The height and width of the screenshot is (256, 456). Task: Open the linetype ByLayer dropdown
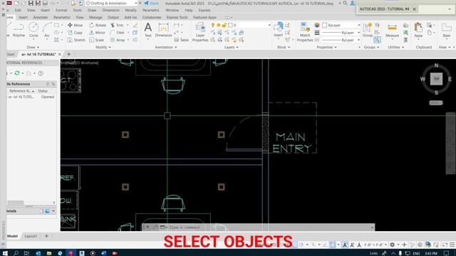341,40
